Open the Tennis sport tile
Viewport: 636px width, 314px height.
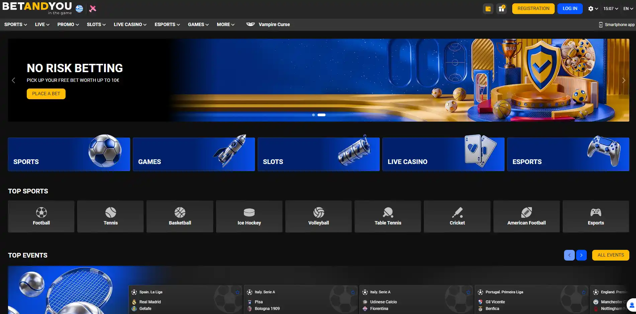pyautogui.click(x=110, y=216)
